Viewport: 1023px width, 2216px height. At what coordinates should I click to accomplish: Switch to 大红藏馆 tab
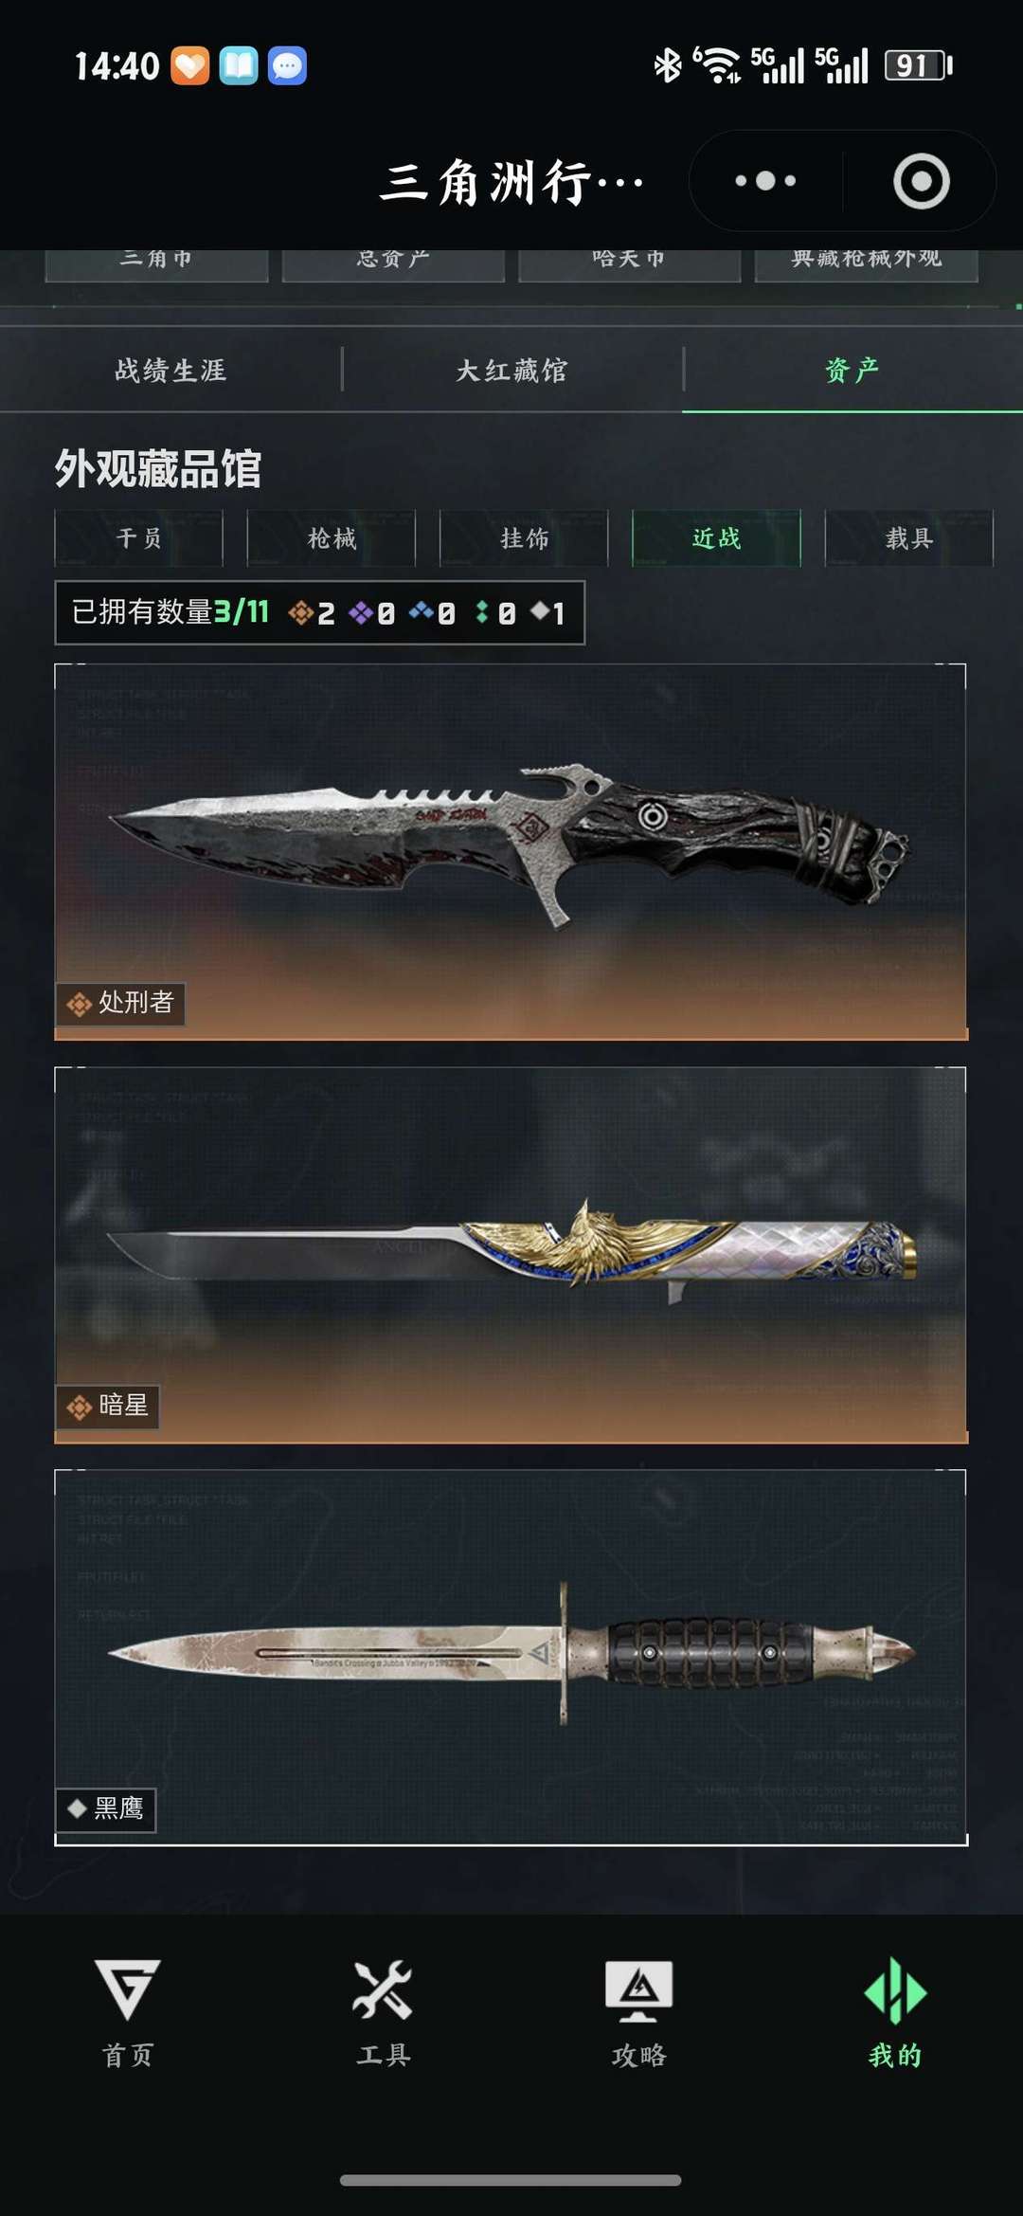click(x=511, y=370)
